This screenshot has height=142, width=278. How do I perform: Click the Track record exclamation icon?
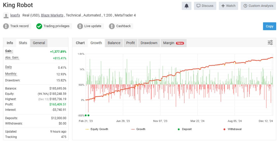tap(6, 26)
